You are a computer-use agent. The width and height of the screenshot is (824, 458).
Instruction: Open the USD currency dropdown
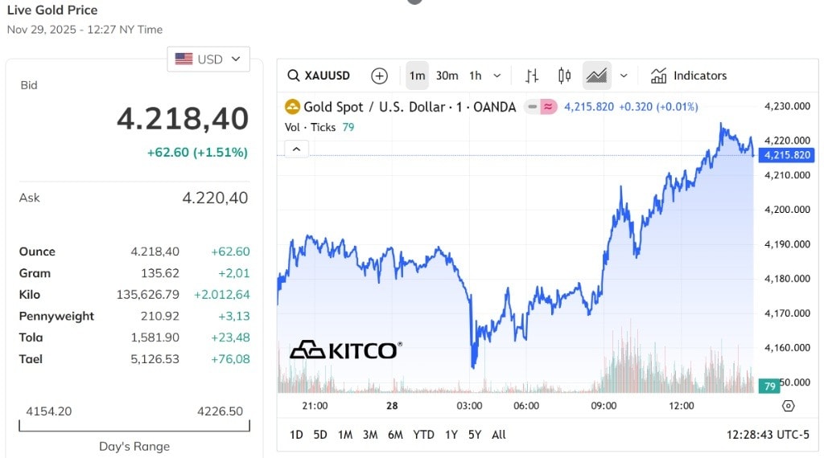pos(208,59)
